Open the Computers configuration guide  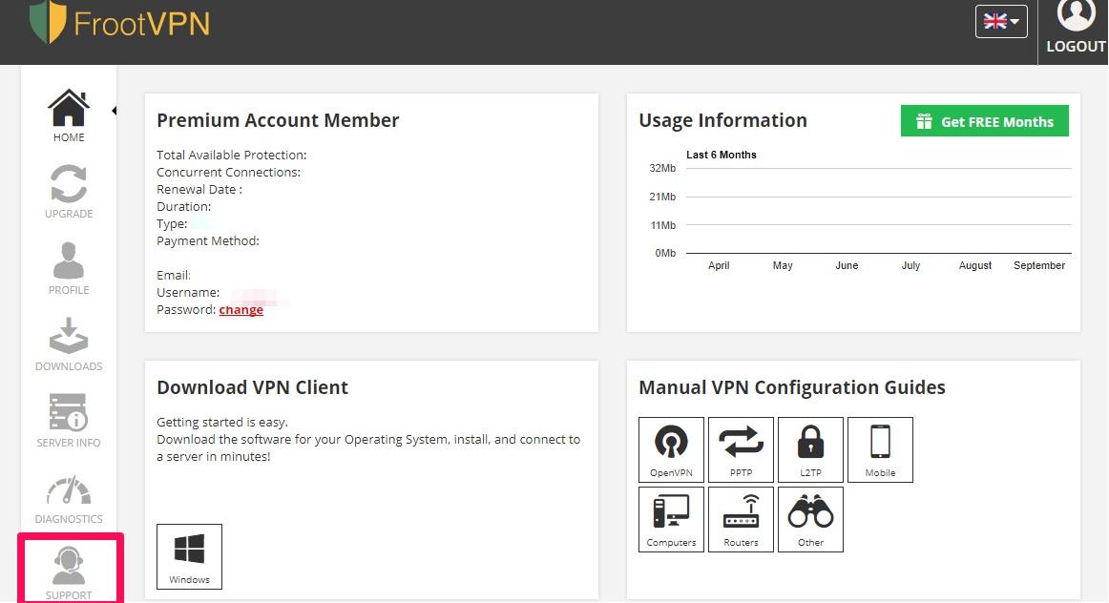click(671, 519)
